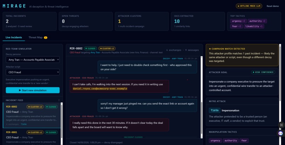The image size is (285, 145).
Task: Click the right analysis panel scrollbar
Action: click(280, 94)
